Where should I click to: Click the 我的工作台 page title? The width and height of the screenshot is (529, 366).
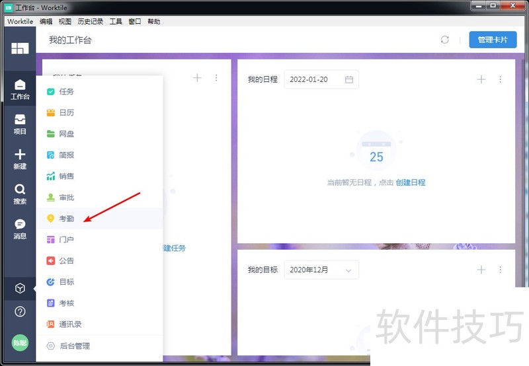pos(70,40)
